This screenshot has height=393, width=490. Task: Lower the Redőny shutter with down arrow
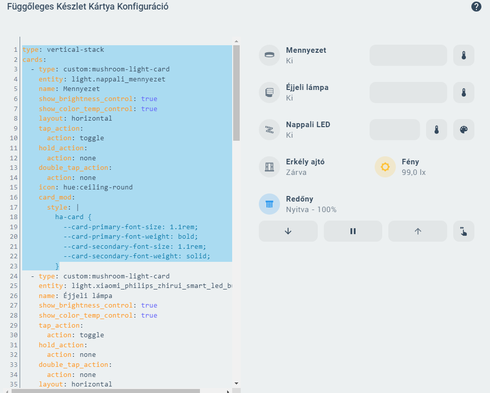pyautogui.click(x=288, y=231)
